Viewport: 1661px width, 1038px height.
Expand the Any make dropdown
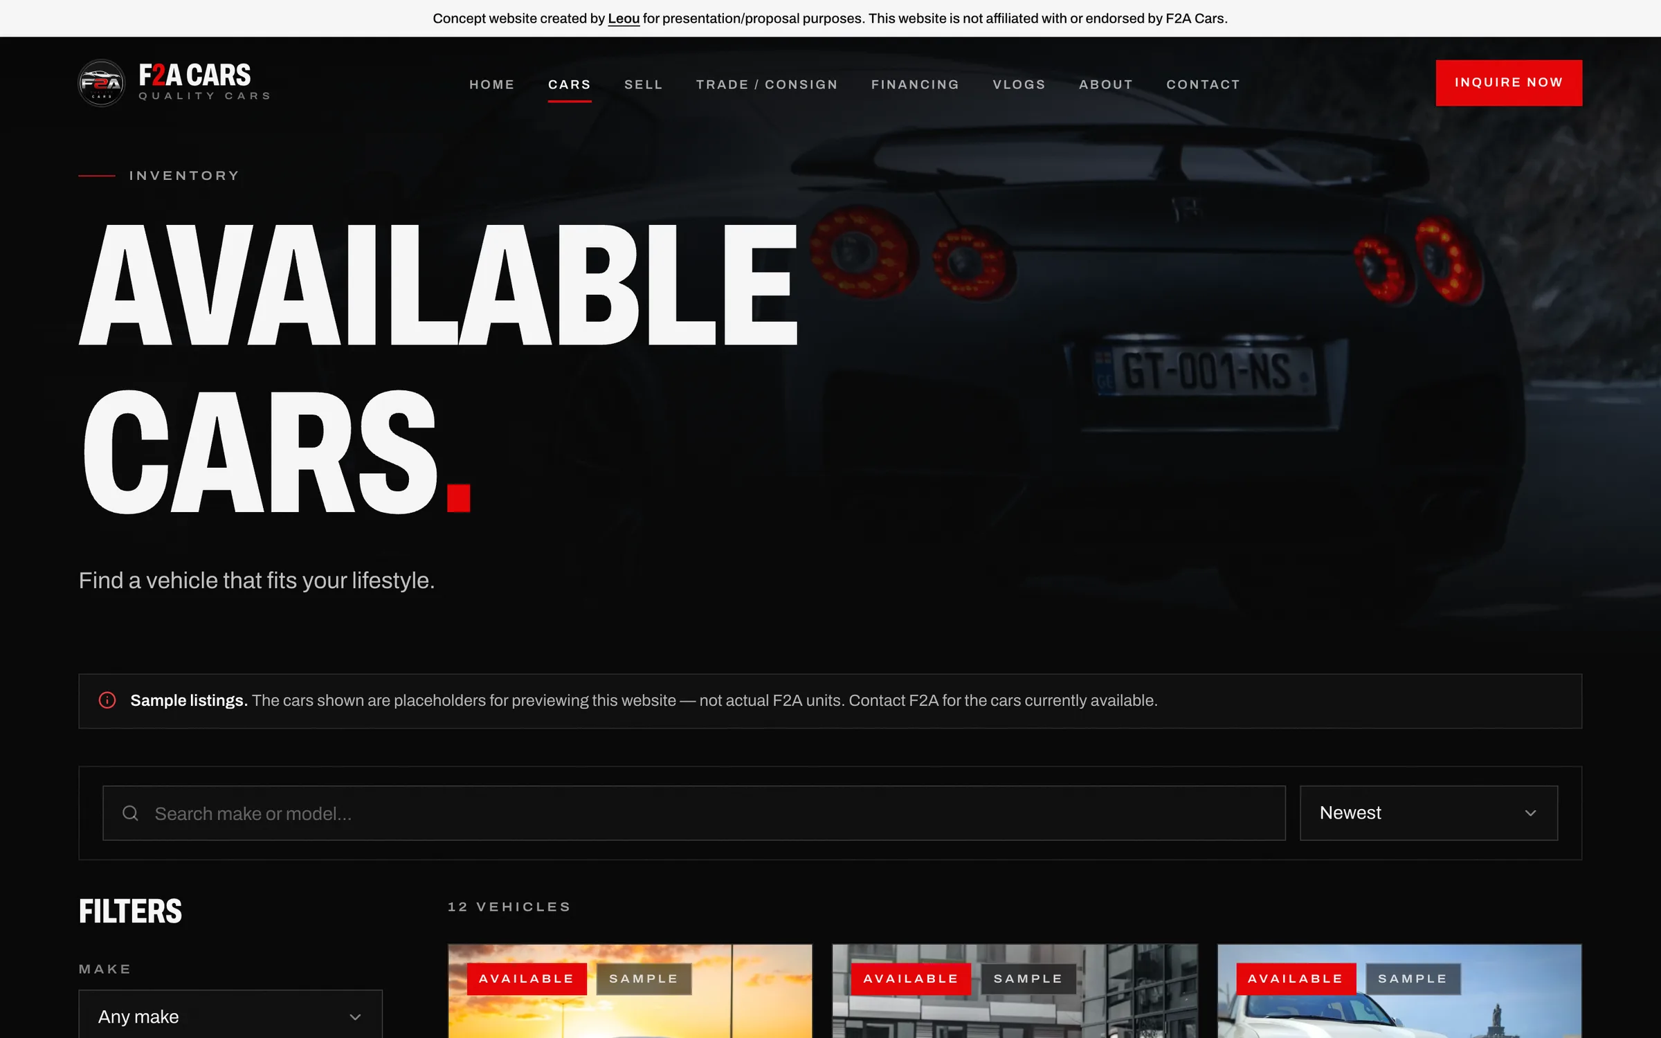pos(230,1016)
